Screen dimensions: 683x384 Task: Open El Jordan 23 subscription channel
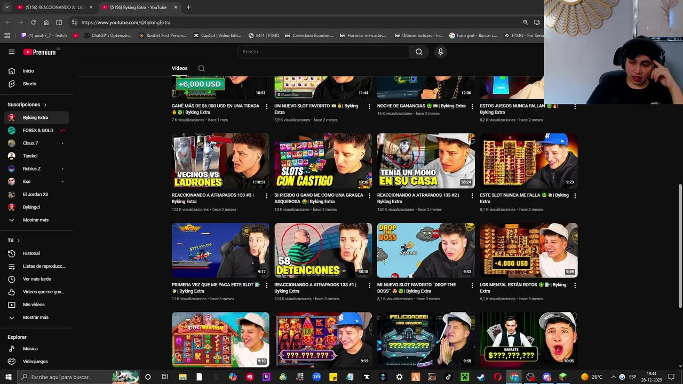[36, 194]
